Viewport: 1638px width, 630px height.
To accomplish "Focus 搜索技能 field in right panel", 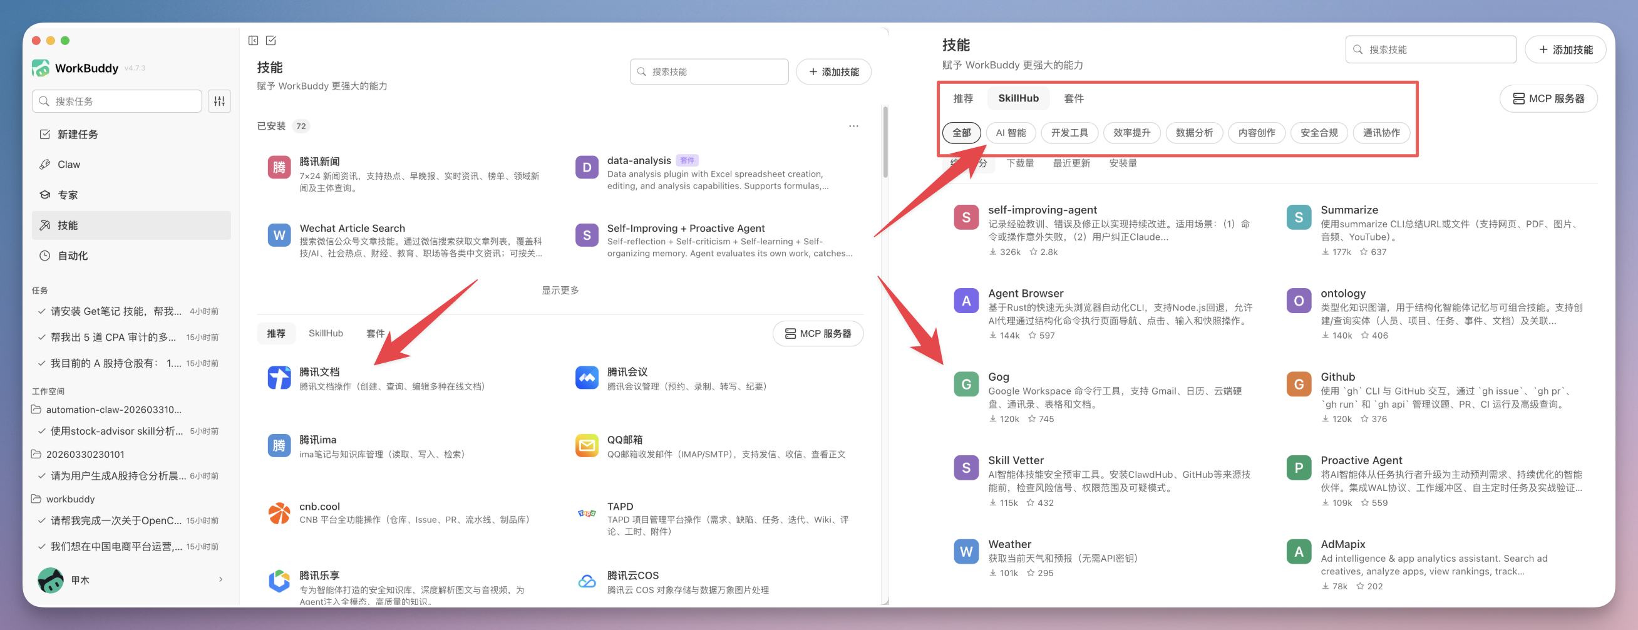I will coord(1430,49).
